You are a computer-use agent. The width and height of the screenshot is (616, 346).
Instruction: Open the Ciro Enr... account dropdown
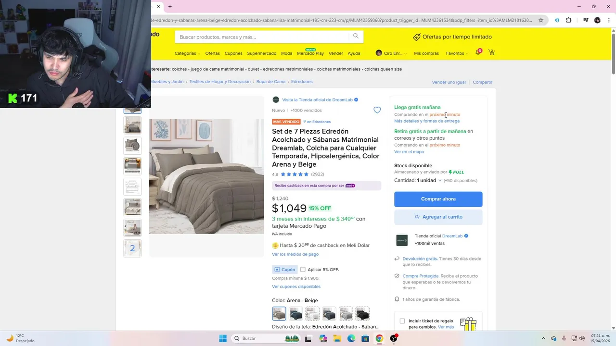pos(391,53)
